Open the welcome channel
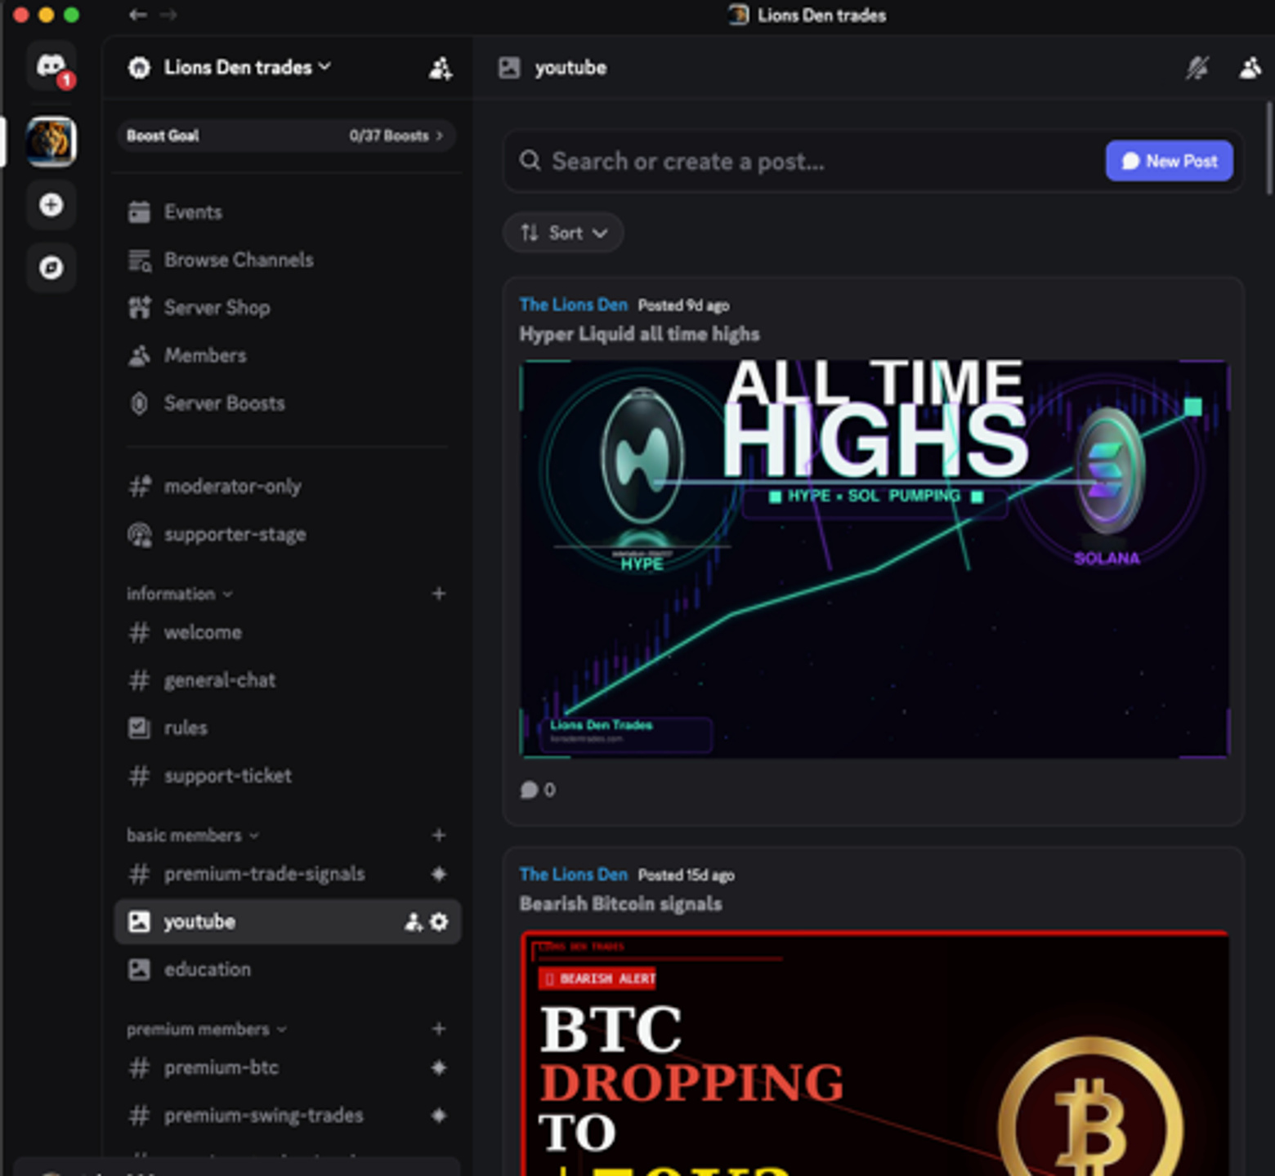This screenshot has width=1275, height=1176. 286,633
